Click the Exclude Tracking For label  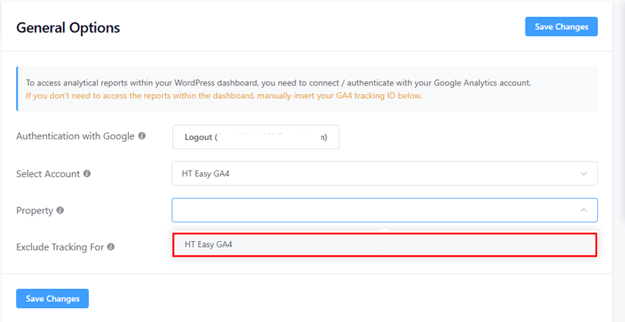59,247
